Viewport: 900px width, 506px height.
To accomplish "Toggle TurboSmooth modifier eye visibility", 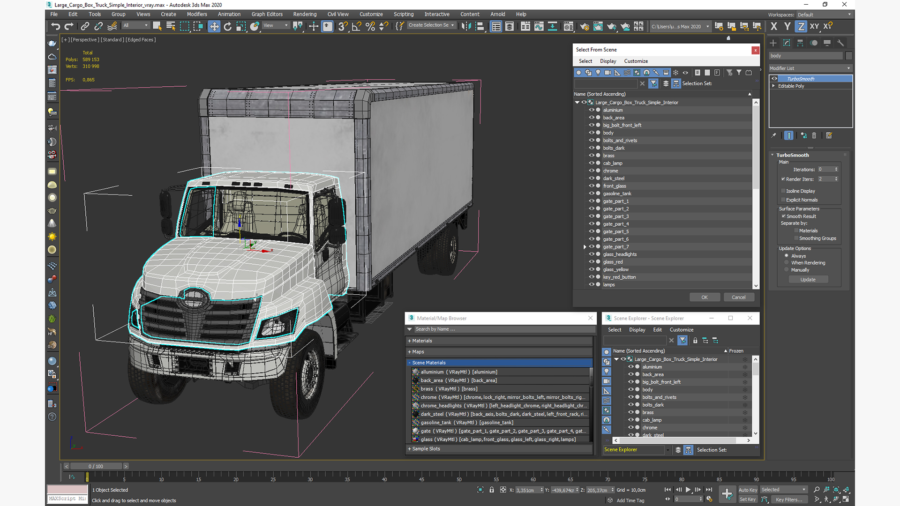I will [x=774, y=79].
